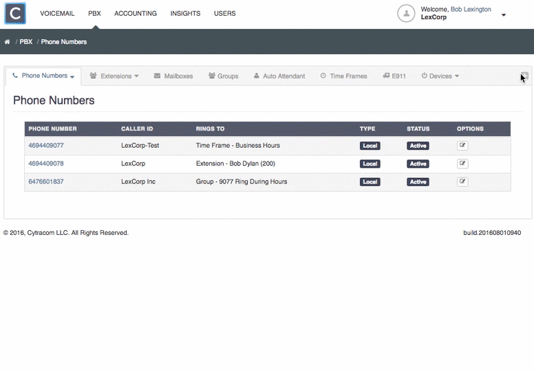
Task: Open the Auto Attendant tab
Action: coord(279,76)
